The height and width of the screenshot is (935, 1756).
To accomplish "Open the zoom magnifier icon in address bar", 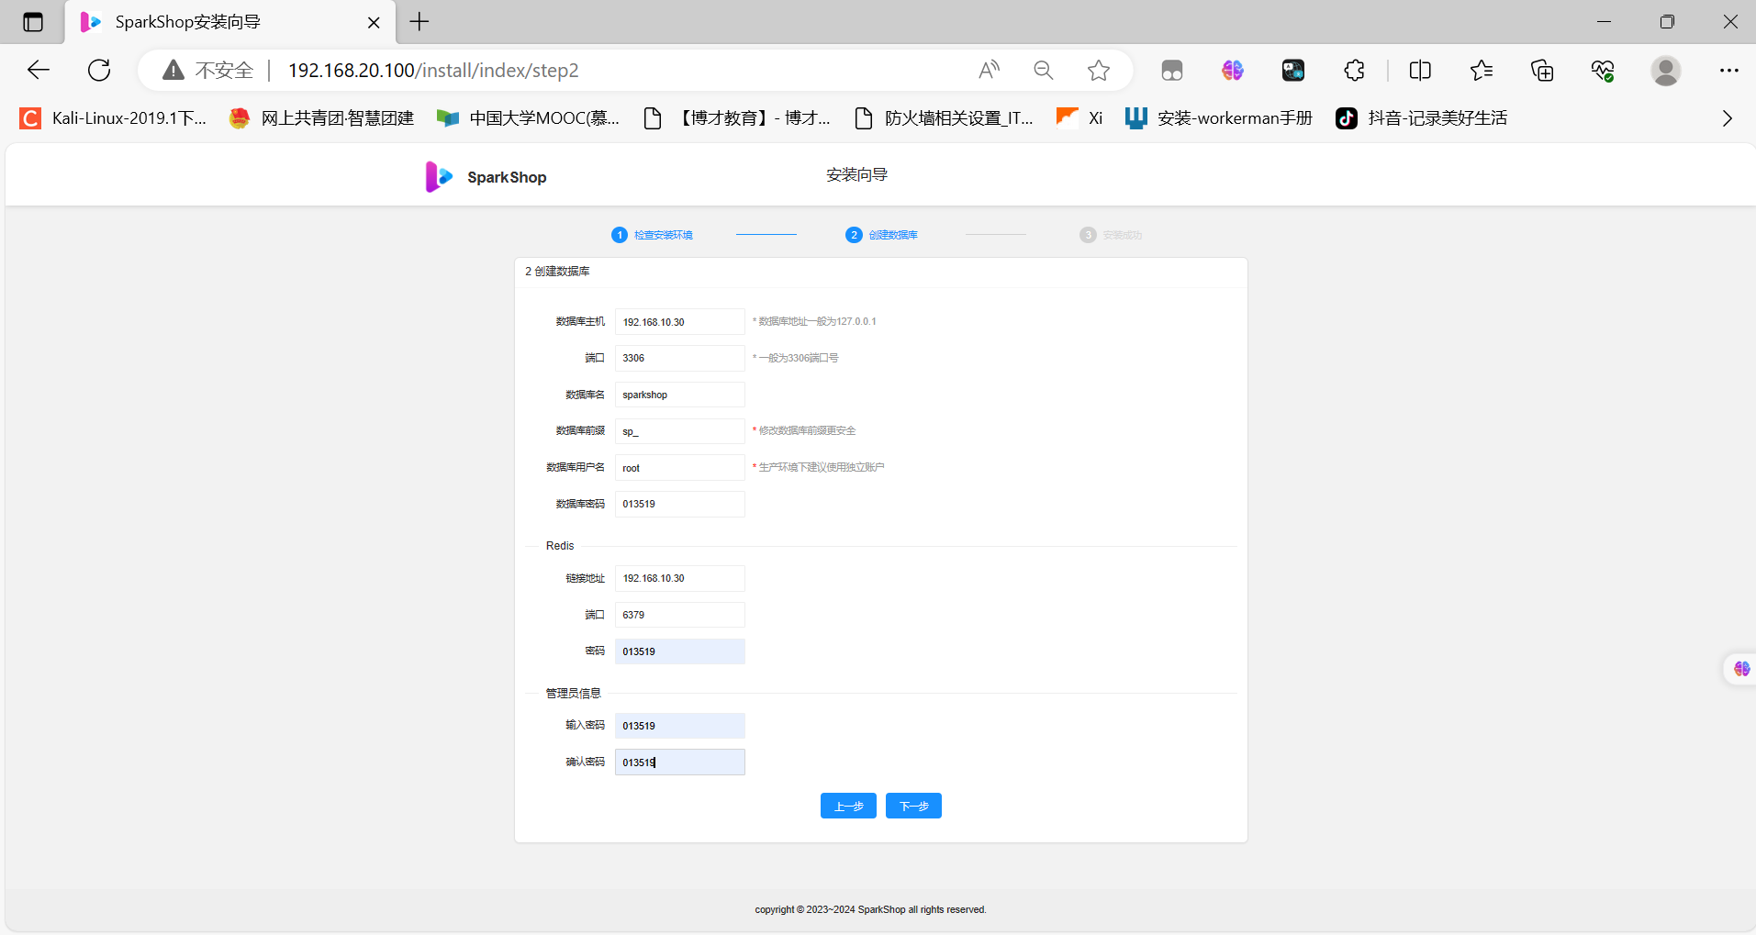I will (1043, 70).
